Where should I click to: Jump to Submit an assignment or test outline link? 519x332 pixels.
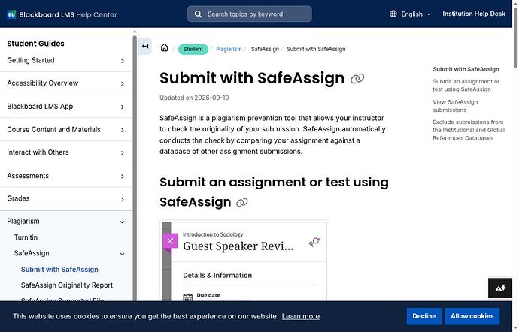click(466, 86)
